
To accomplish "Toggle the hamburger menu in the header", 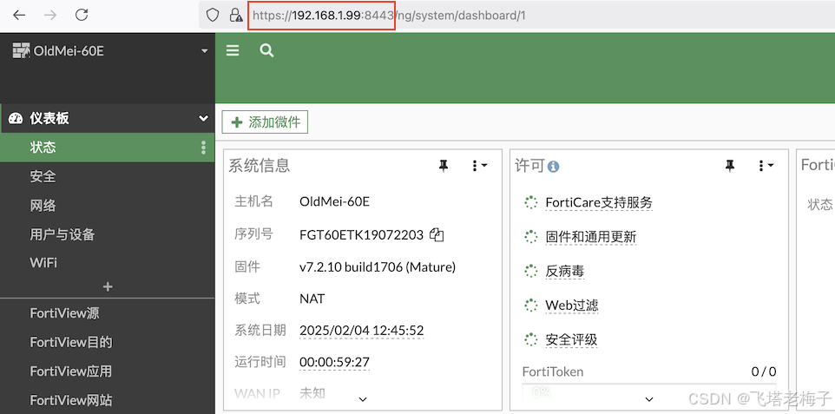I will click(233, 50).
